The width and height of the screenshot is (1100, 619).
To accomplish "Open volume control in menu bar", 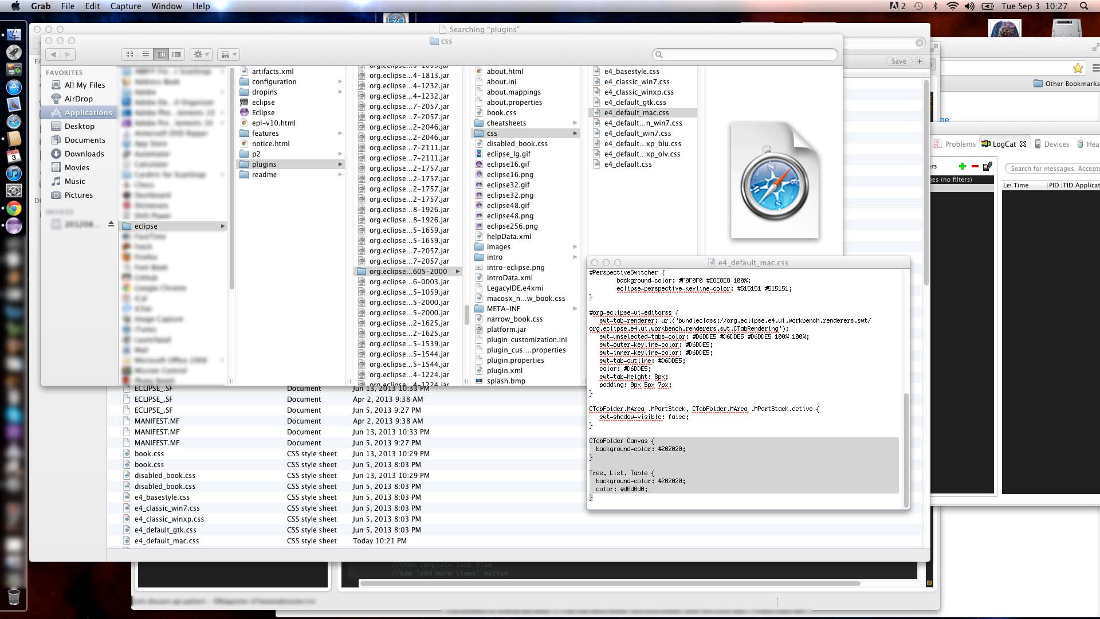I will coord(969,6).
